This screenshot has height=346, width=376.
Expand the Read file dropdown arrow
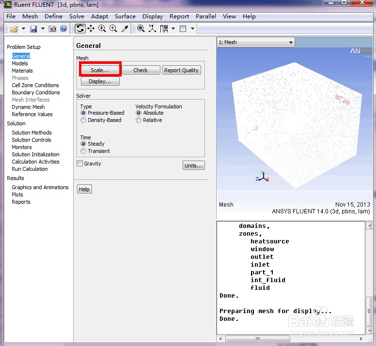pyautogui.click(x=23, y=29)
